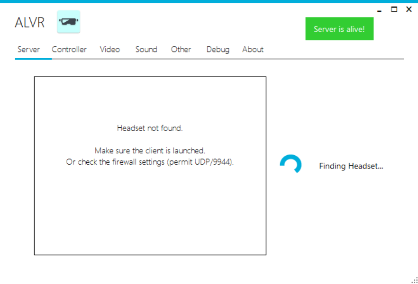Click the Headset not found message
Image resolution: width=418 pixels, height=284 pixels.
(150, 128)
